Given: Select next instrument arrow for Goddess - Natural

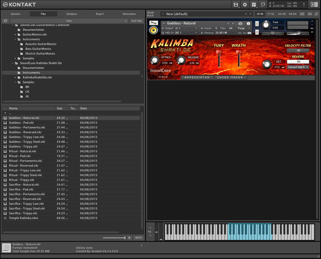Looking at the screenshot, I should [x=233, y=24].
